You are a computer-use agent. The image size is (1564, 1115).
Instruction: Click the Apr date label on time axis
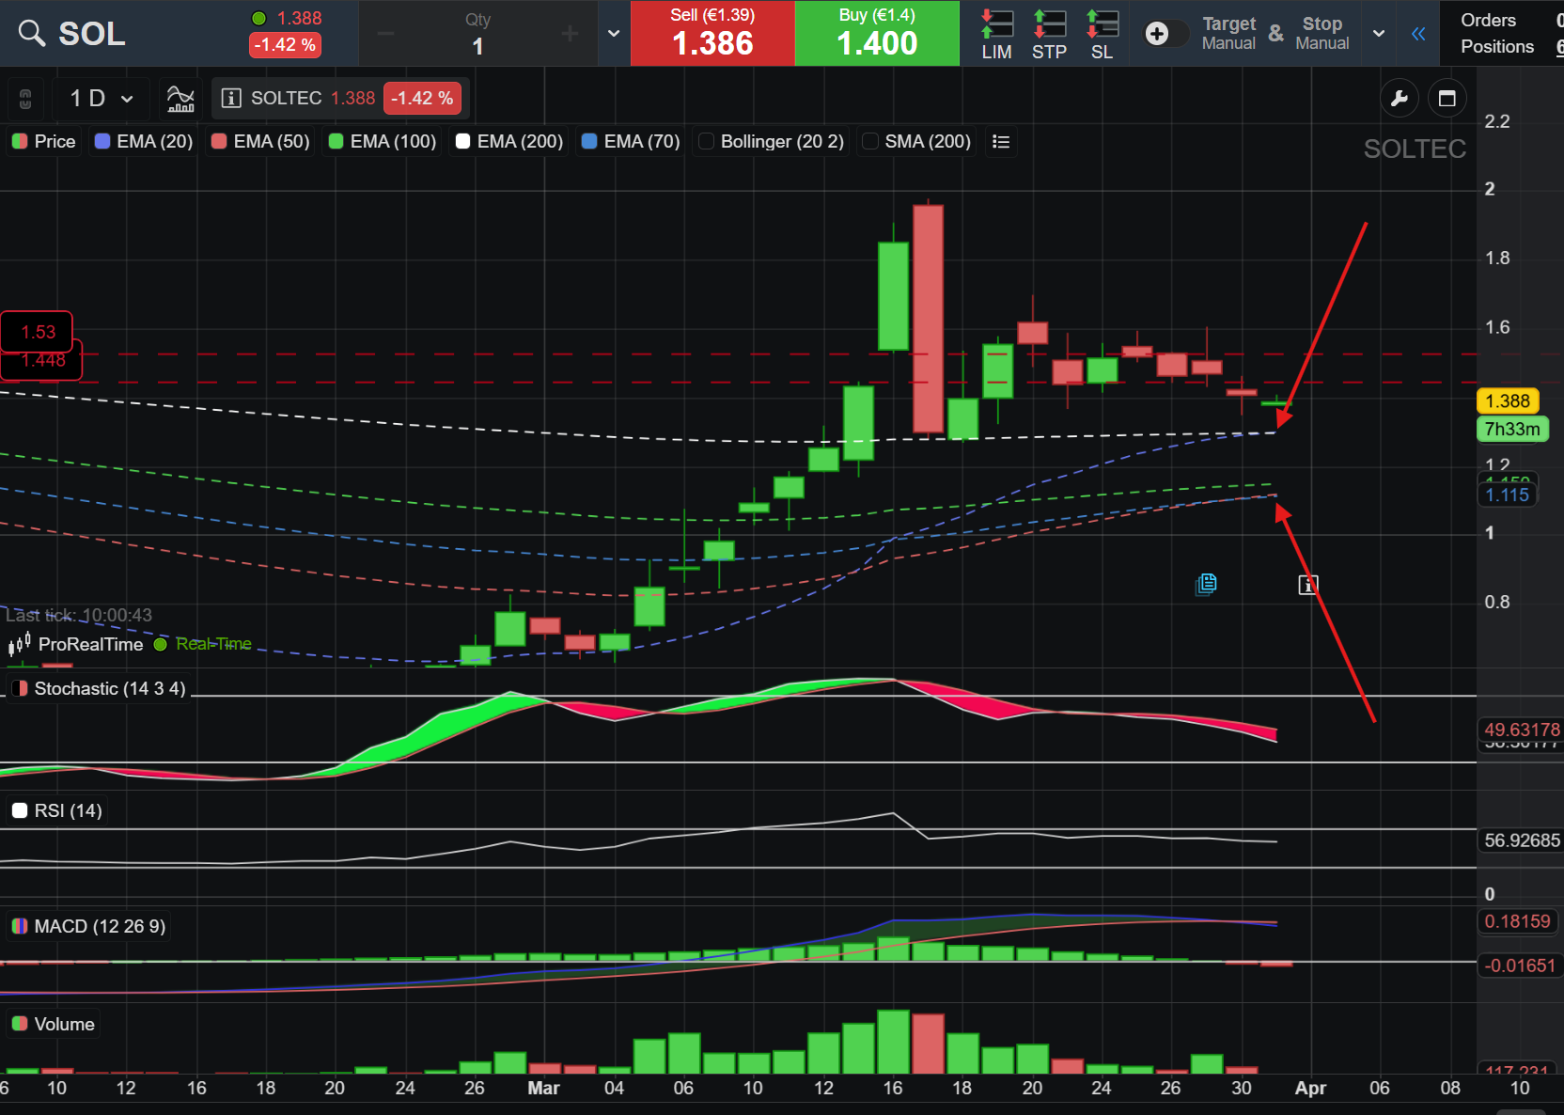pyautogui.click(x=1310, y=1088)
